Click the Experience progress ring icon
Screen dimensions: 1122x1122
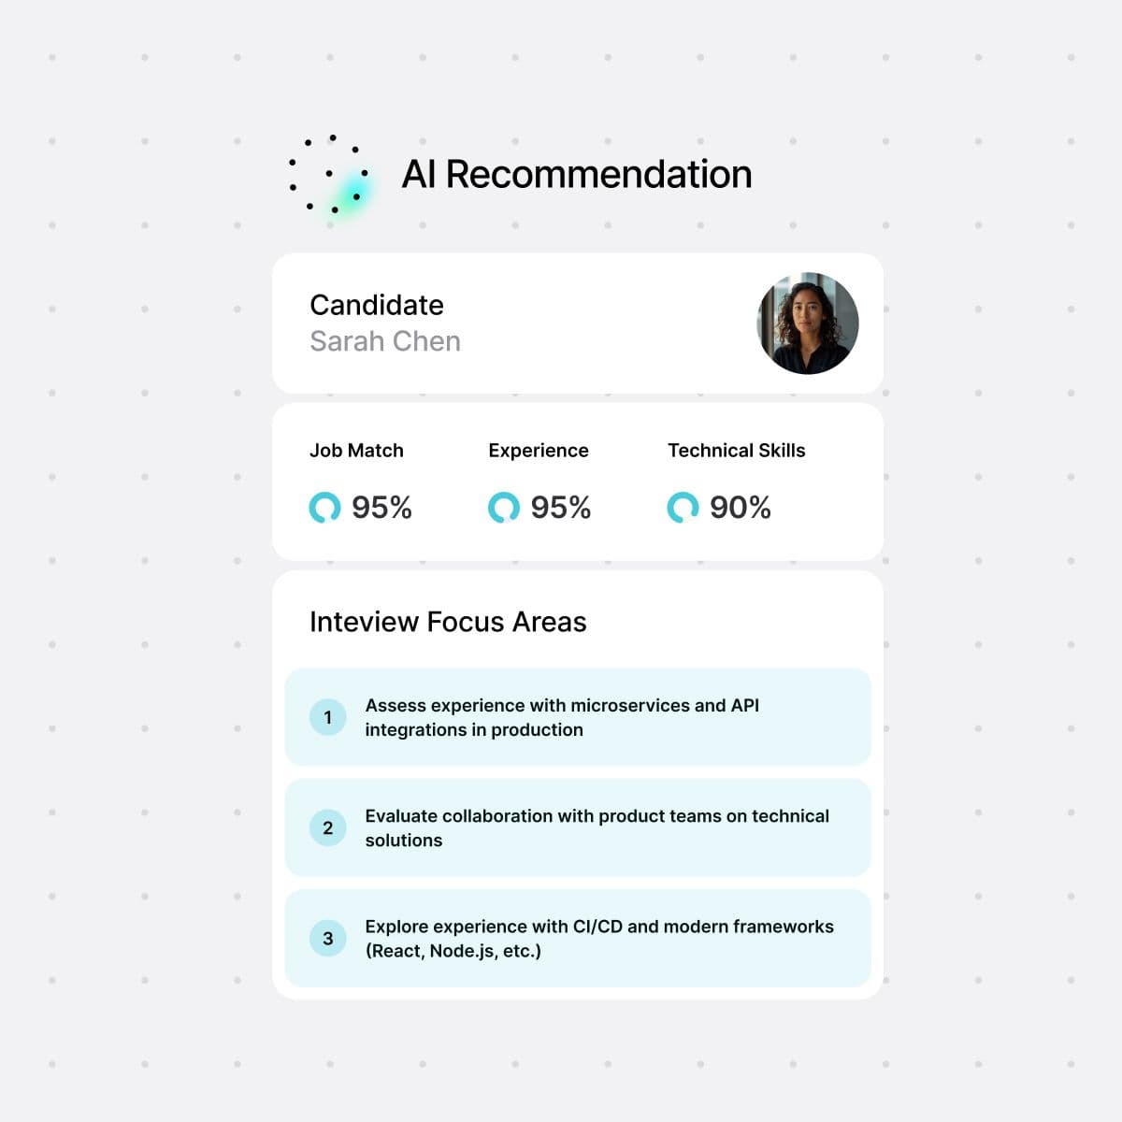coord(503,508)
